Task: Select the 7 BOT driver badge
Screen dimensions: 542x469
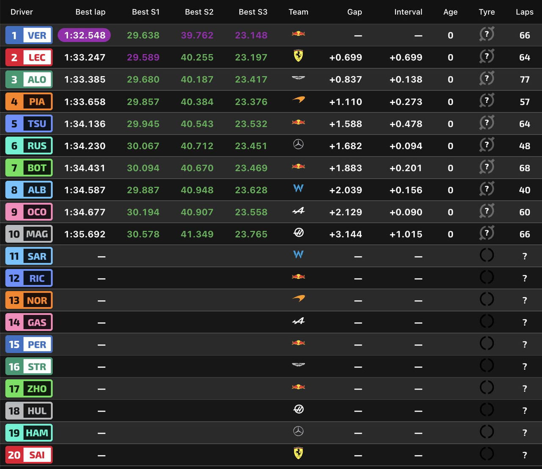Action: point(29,168)
